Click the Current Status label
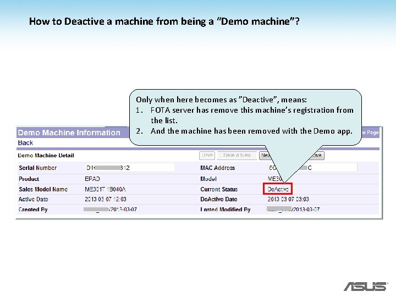This screenshot has width=396, height=297. (x=219, y=189)
